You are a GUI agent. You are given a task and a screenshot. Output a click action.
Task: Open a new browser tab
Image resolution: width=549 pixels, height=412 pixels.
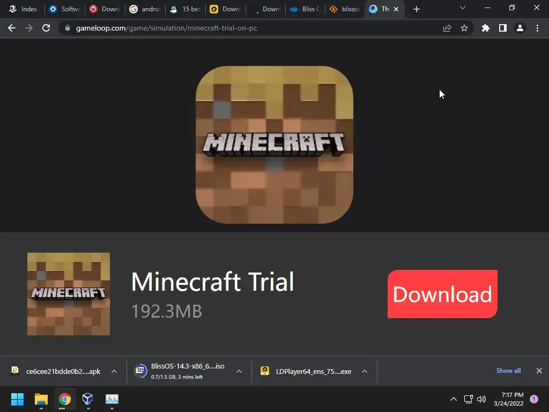(416, 9)
